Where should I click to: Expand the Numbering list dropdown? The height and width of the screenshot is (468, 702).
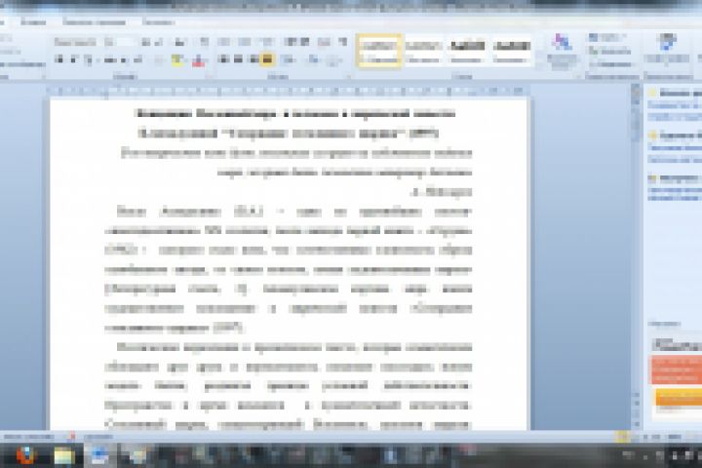point(245,42)
